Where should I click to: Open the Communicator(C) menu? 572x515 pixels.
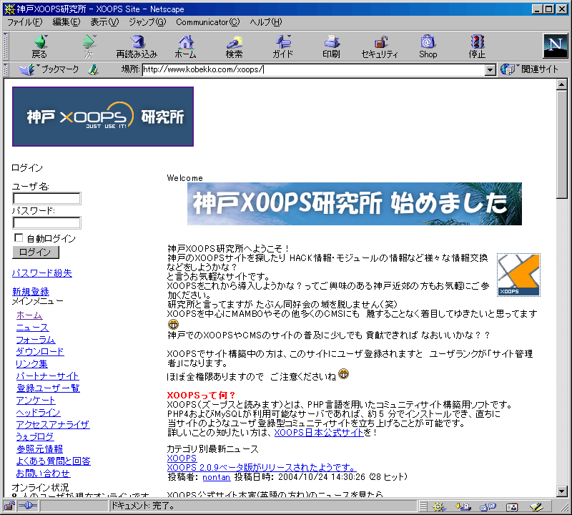point(208,22)
